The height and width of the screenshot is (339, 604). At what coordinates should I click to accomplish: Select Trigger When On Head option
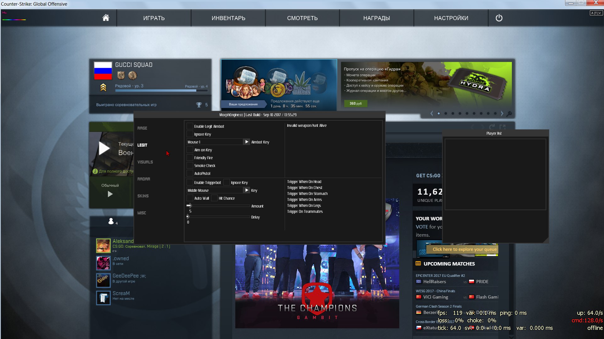[x=304, y=182]
